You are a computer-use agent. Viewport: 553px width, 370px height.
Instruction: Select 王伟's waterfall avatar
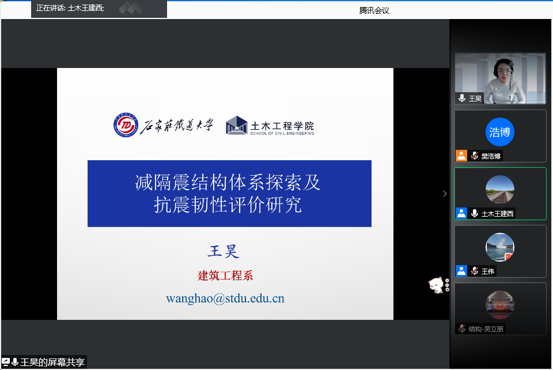pos(499,247)
